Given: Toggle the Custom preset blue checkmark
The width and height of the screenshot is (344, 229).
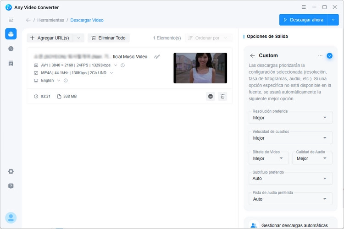Looking at the screenshot, I should point(329,56).
